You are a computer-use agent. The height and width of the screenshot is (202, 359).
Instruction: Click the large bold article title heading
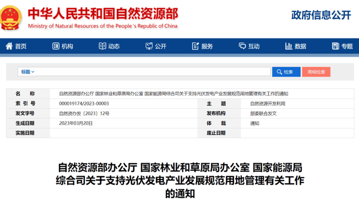[x=180, y=181]
